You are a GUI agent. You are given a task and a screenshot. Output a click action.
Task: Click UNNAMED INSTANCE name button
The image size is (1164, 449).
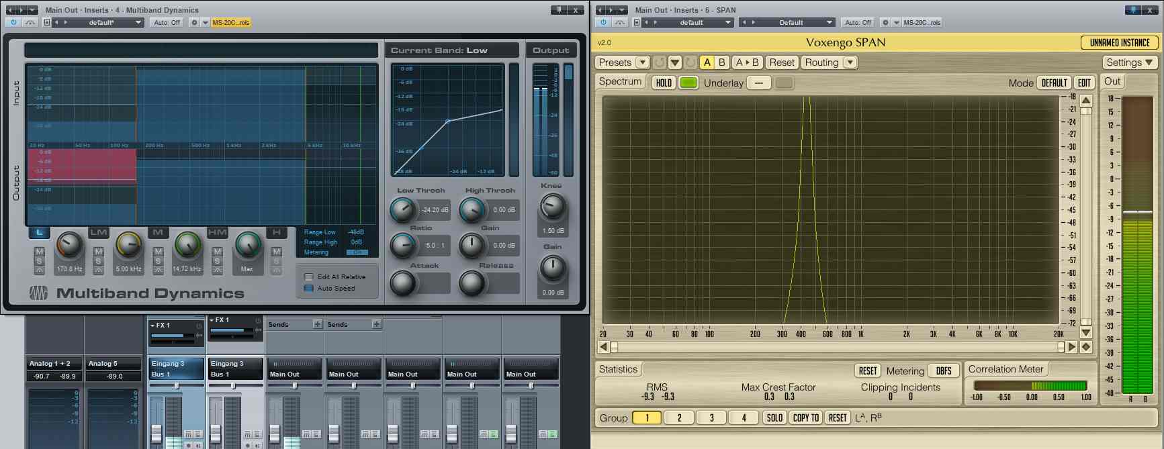(x=1119, y=42)
